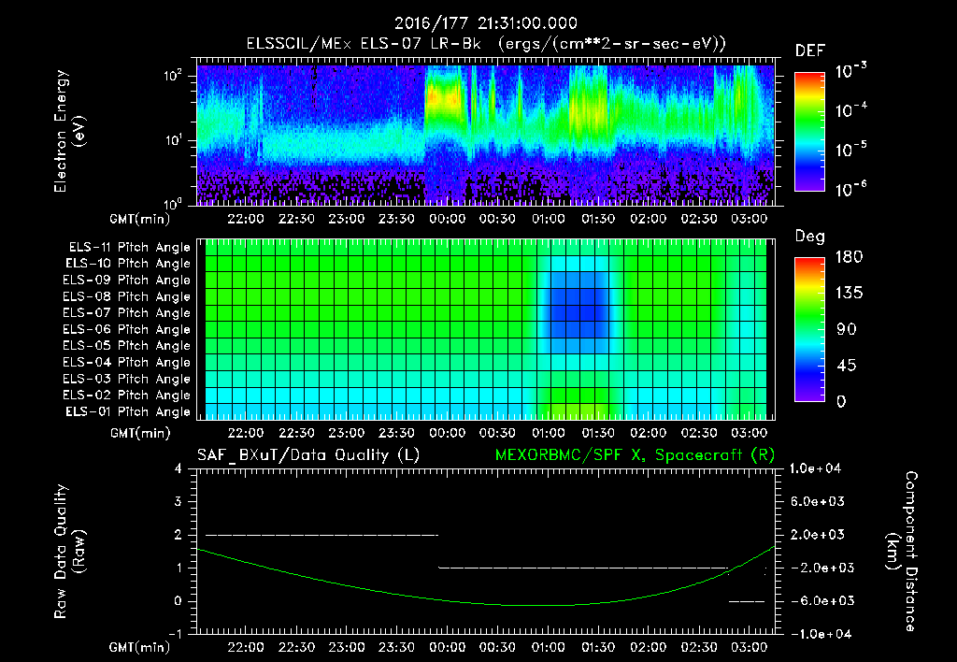The width and height of the screenshot is (957, 662).
Task: Select the ELS-06 Pitch Angle row label
Action: click(x=127, y=330)
